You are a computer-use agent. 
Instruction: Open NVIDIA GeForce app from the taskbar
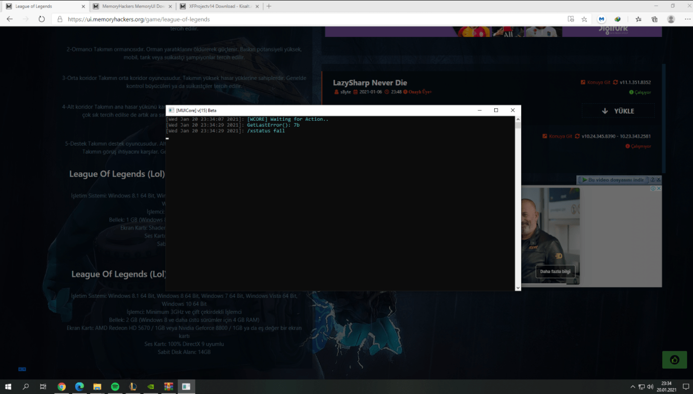point(151,387)
